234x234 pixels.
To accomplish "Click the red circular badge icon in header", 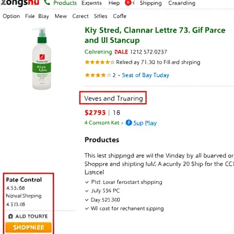I will tap(128, 3).
